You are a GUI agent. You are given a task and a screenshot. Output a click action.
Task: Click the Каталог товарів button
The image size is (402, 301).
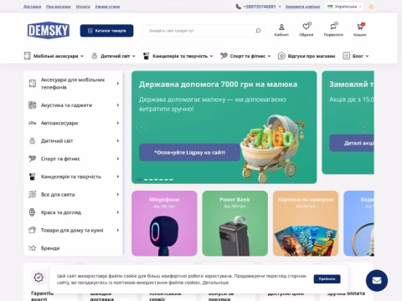106,31
